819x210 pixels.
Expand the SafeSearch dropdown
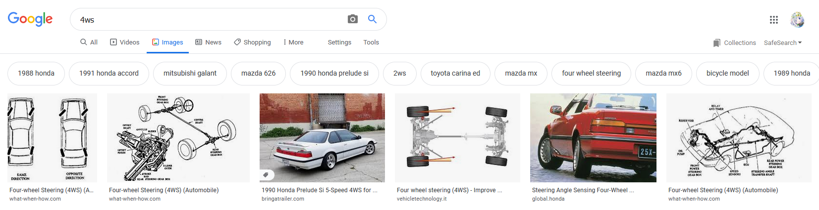pyautogui.click(x=782, y=43)
